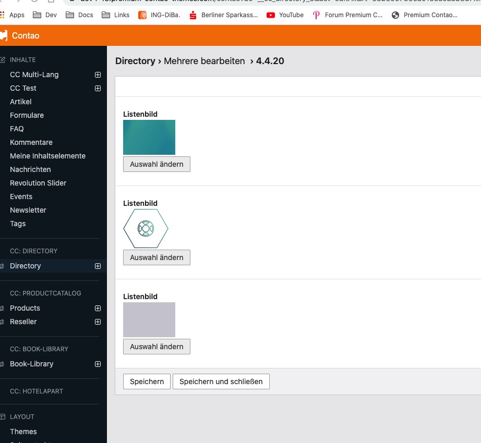
Task: Click Speichern und schließen button
Action: pos(221,382)
